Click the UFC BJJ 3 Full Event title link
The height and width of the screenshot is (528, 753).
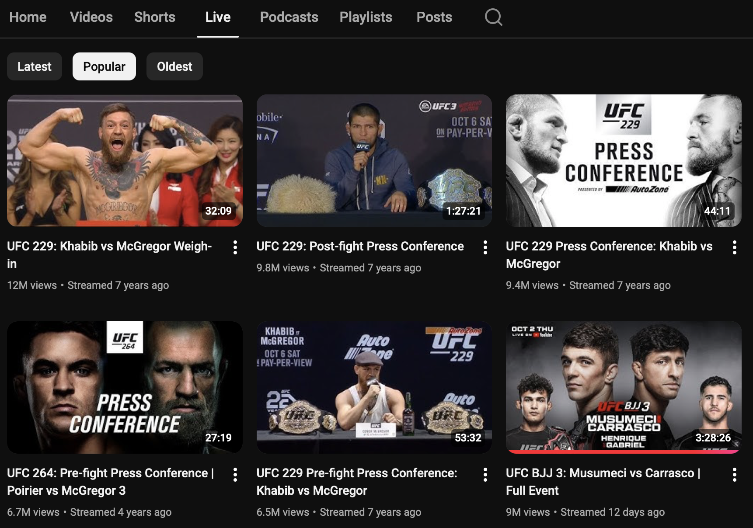click(x=603, y=481)
